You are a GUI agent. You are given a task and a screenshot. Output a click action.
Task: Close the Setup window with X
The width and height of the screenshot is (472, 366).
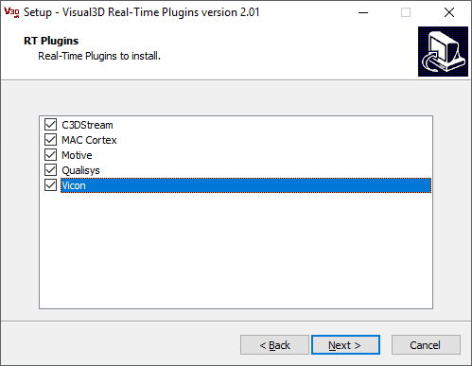tap(449, 12)
